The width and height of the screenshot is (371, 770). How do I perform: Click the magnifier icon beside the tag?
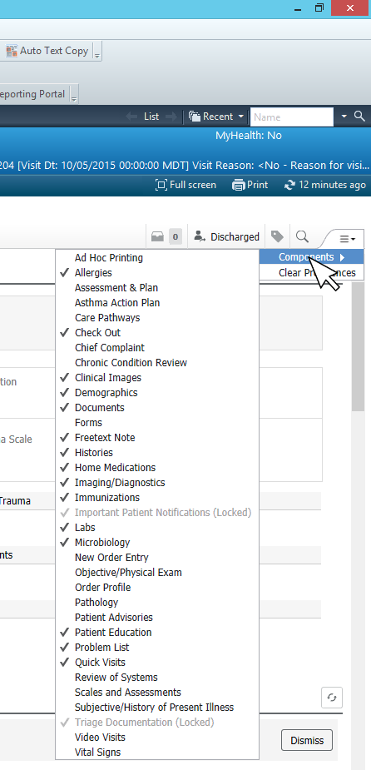point(302,236)
